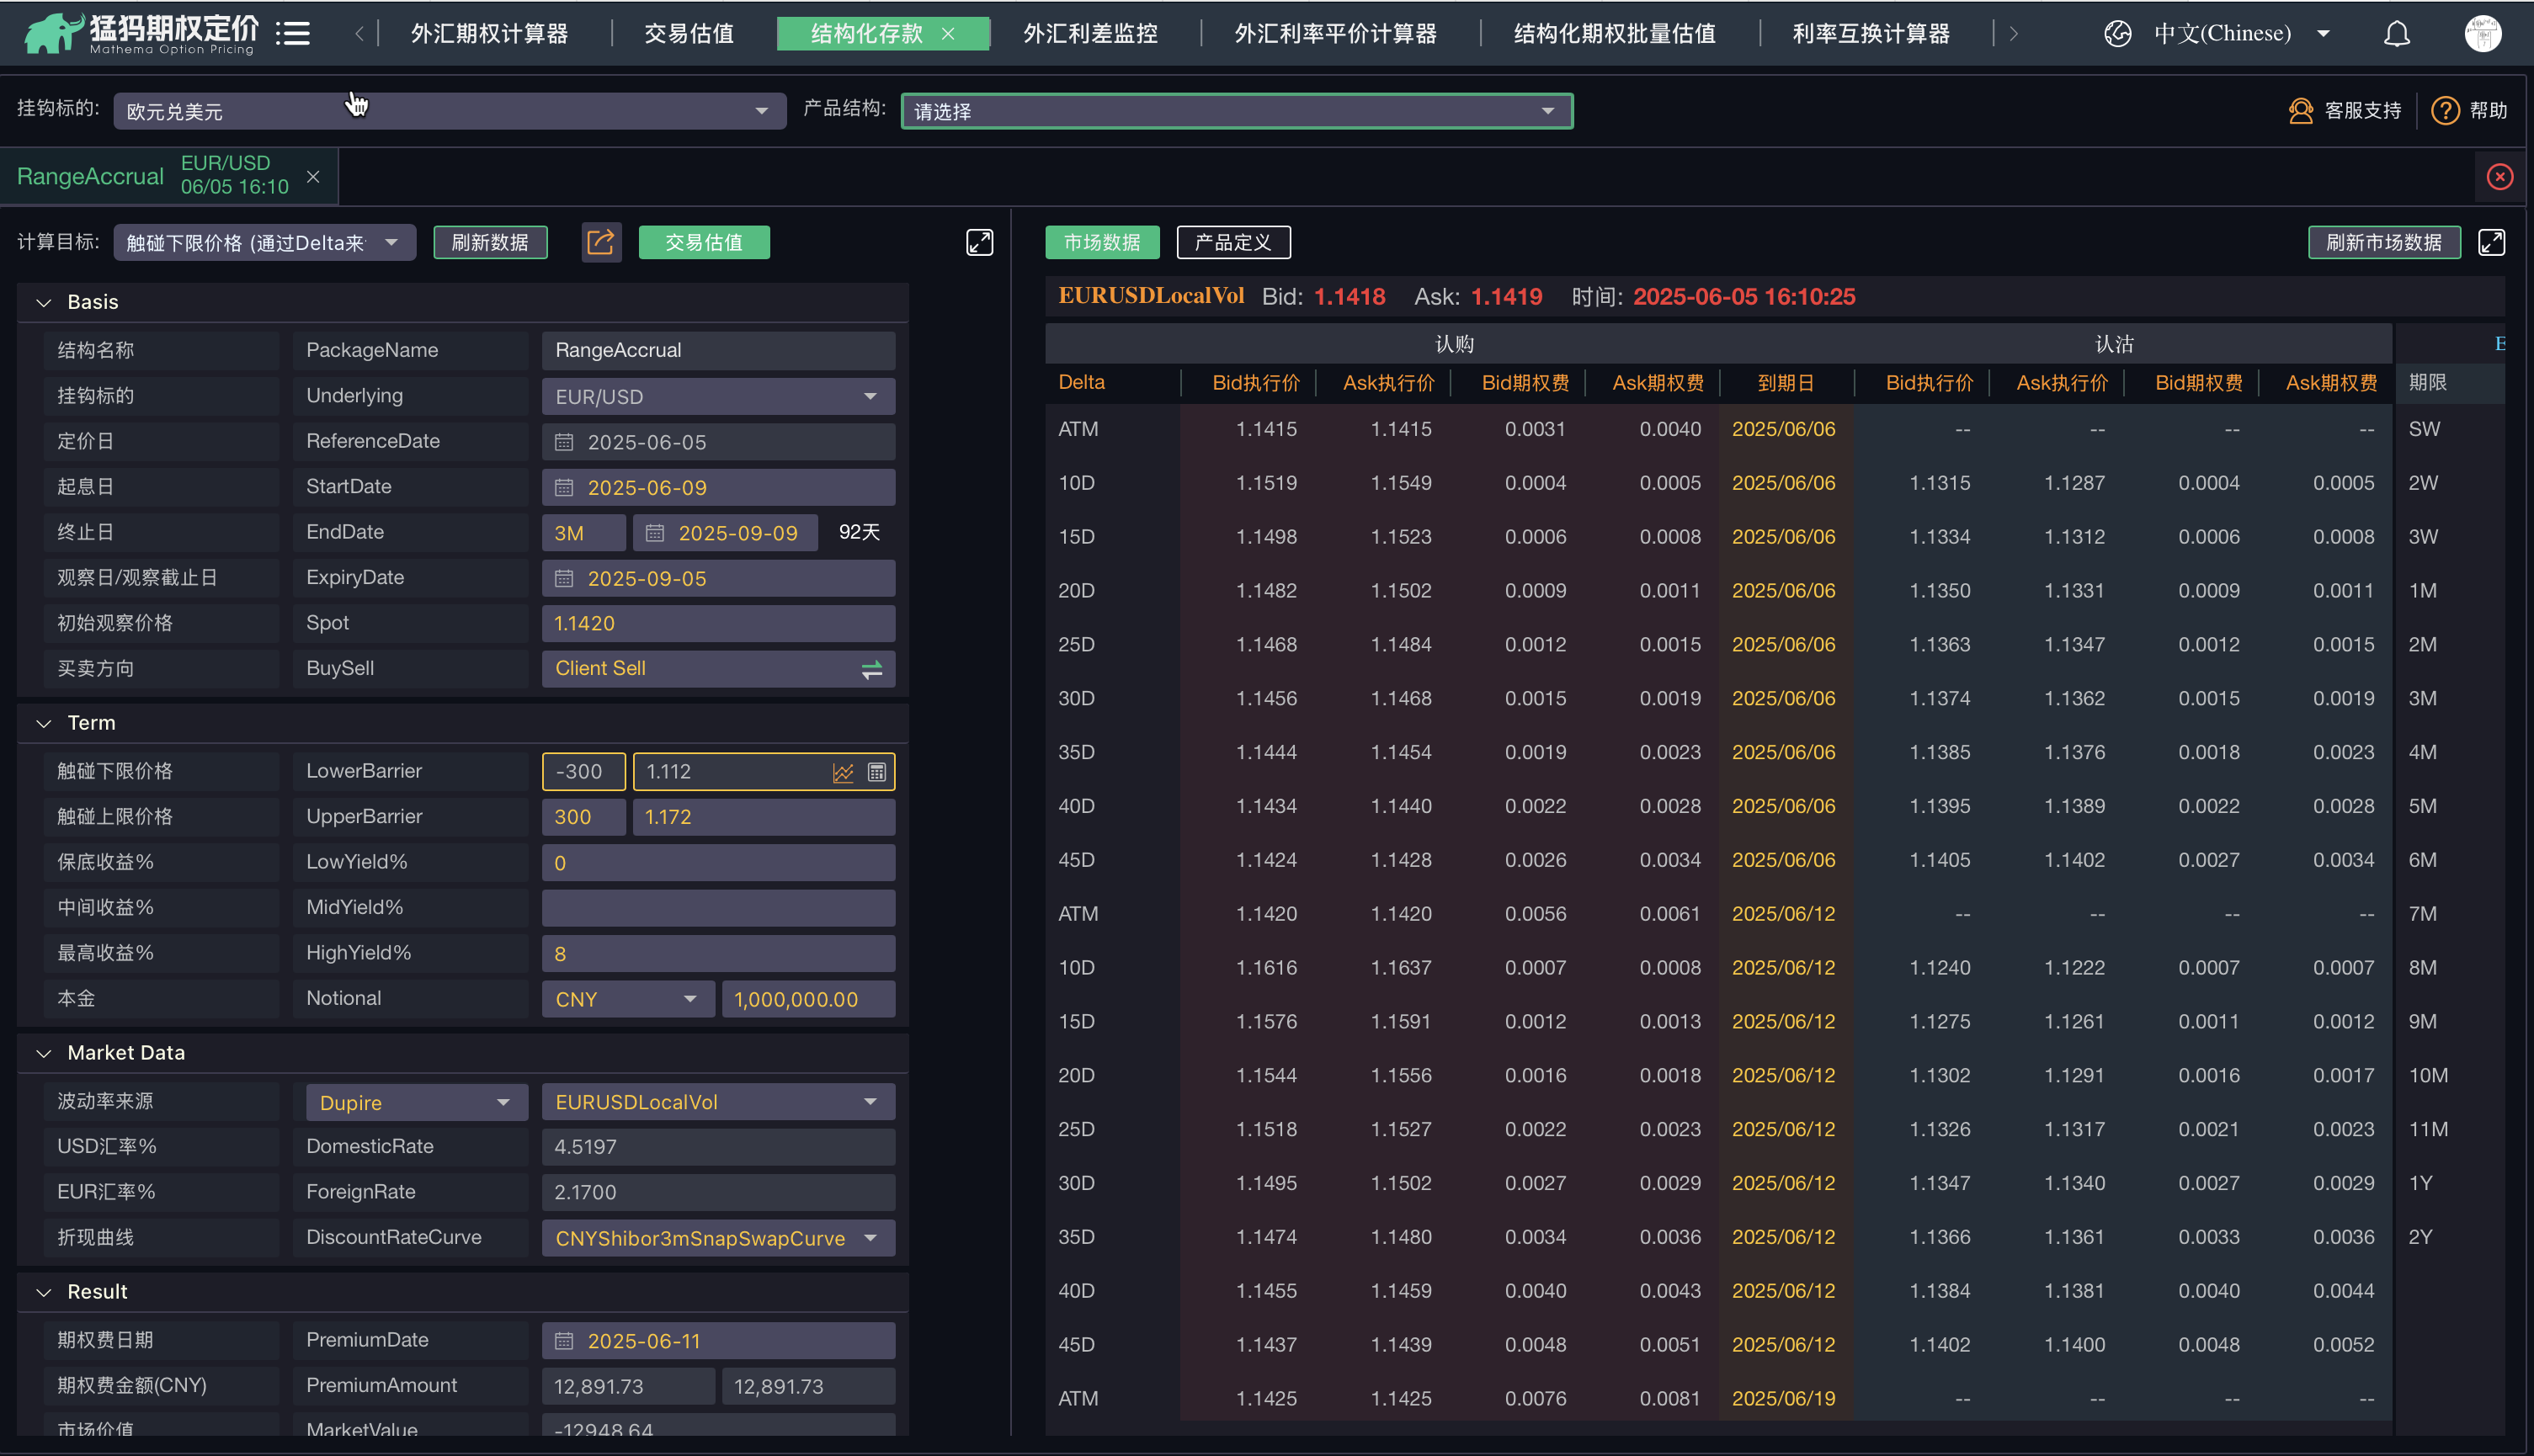The width and height of the screenshot is (2534, 1456).
Task: Click the notification bell icon
Action: click(2396, 34)
